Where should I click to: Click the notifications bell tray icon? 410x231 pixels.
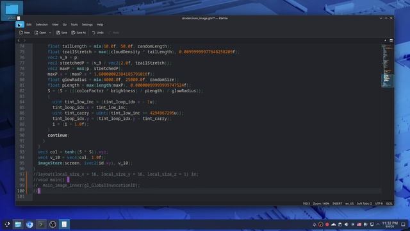click(315, 225)
